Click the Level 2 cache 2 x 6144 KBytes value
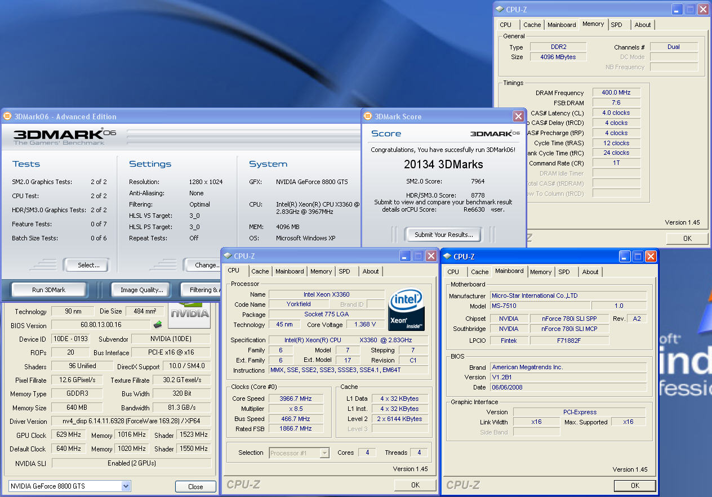The width and height of the screenshot is (712, 497). (x=399, y=419)
